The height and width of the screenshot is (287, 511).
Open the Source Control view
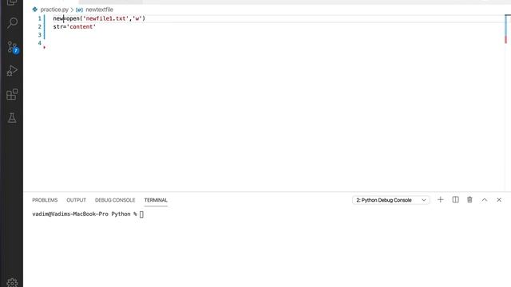pos(13,47)
